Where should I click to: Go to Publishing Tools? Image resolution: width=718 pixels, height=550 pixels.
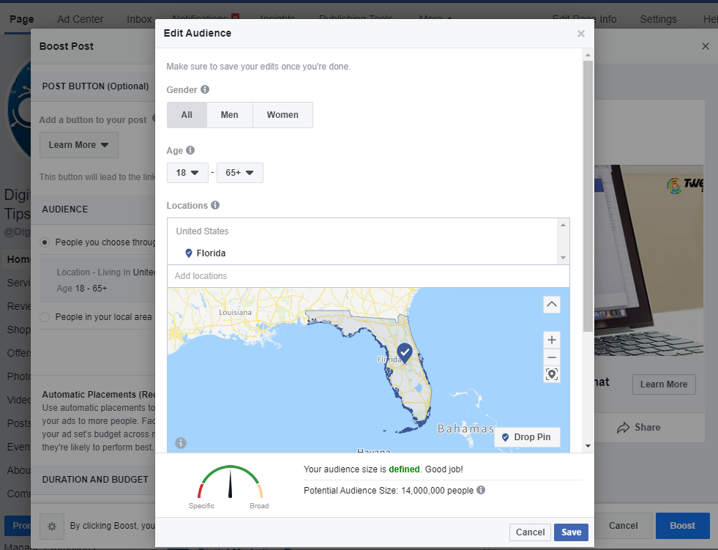pyautogui.click(x=356, y=18)
